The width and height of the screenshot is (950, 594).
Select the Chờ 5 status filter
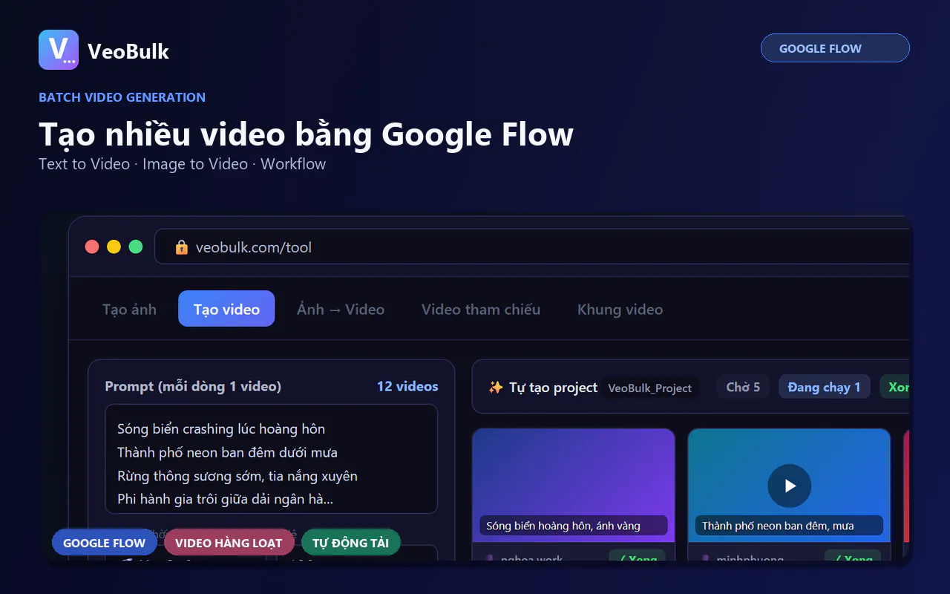[x=743, y=387]
